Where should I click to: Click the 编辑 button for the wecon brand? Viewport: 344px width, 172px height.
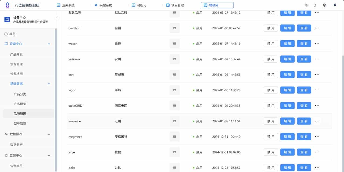click(x=287, y=43)
